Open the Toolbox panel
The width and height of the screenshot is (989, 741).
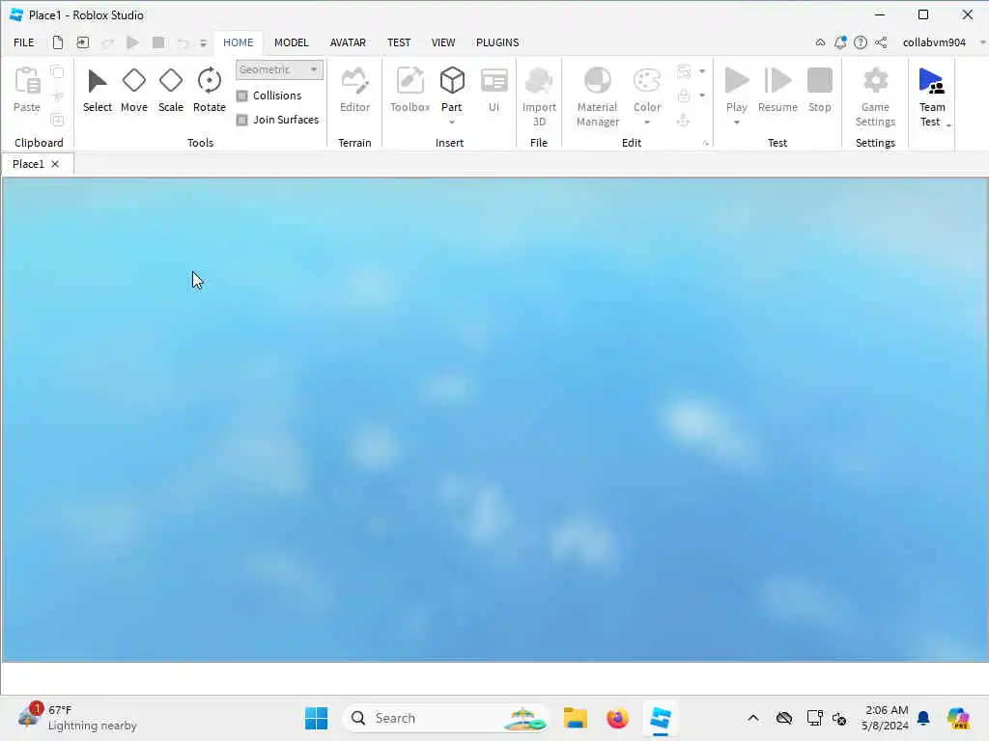point(410,91)
